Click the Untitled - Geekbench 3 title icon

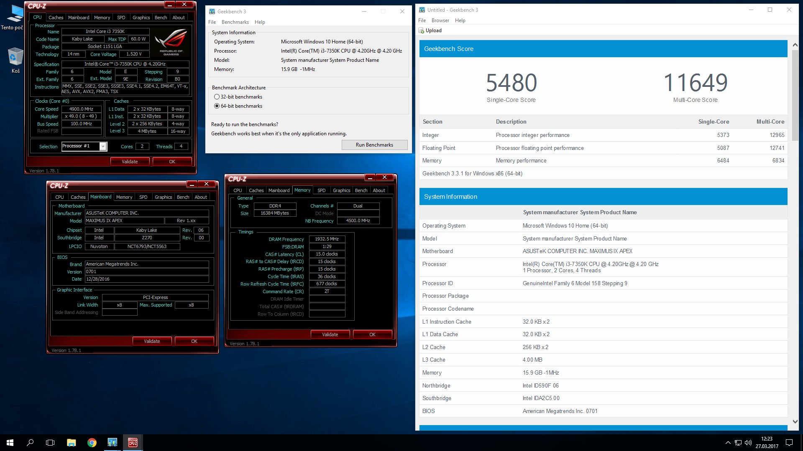422,10
